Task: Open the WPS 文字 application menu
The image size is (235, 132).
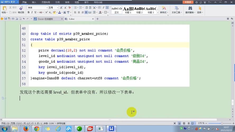Action: [10, 2]
